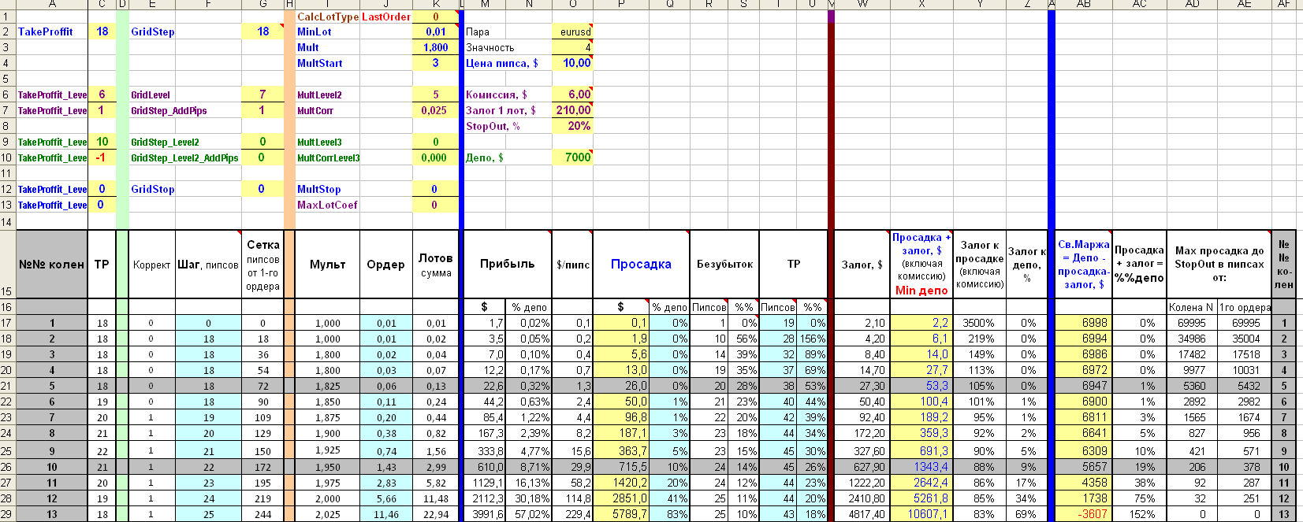Click the Св.Маржа header cell

1083,265
